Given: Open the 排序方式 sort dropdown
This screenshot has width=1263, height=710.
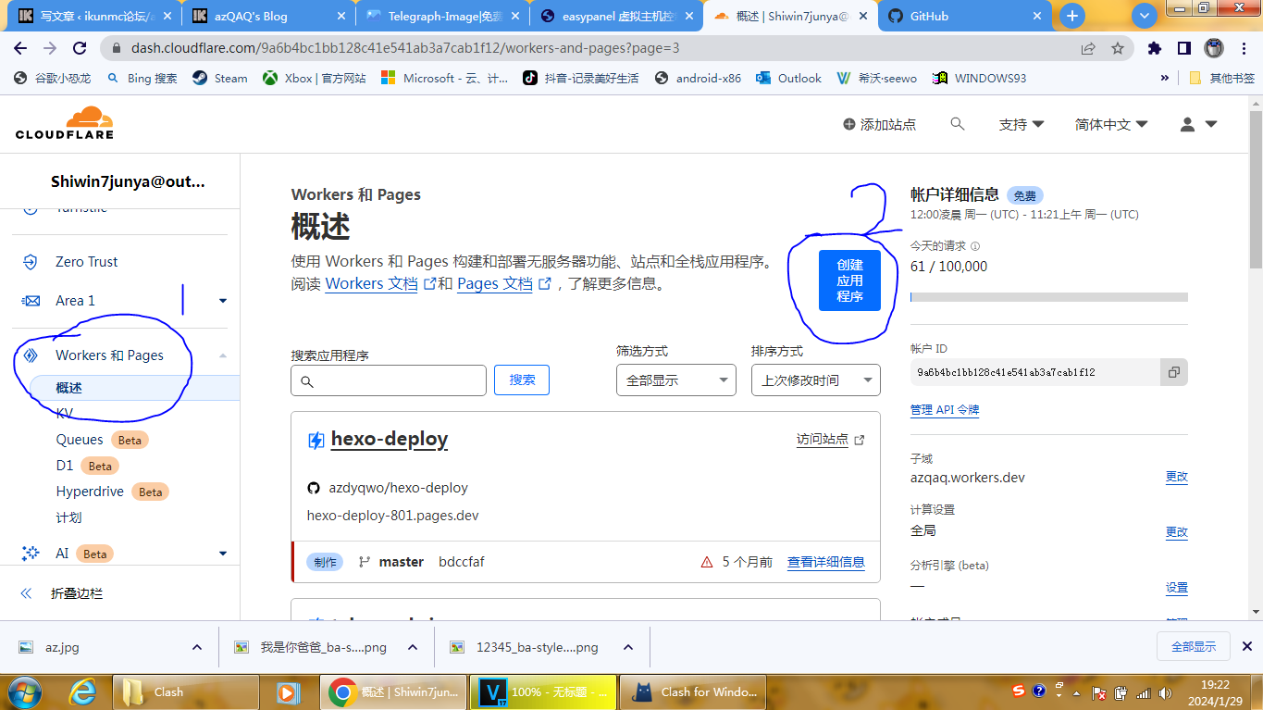Looking at the screenshot, I should (814, 380).
